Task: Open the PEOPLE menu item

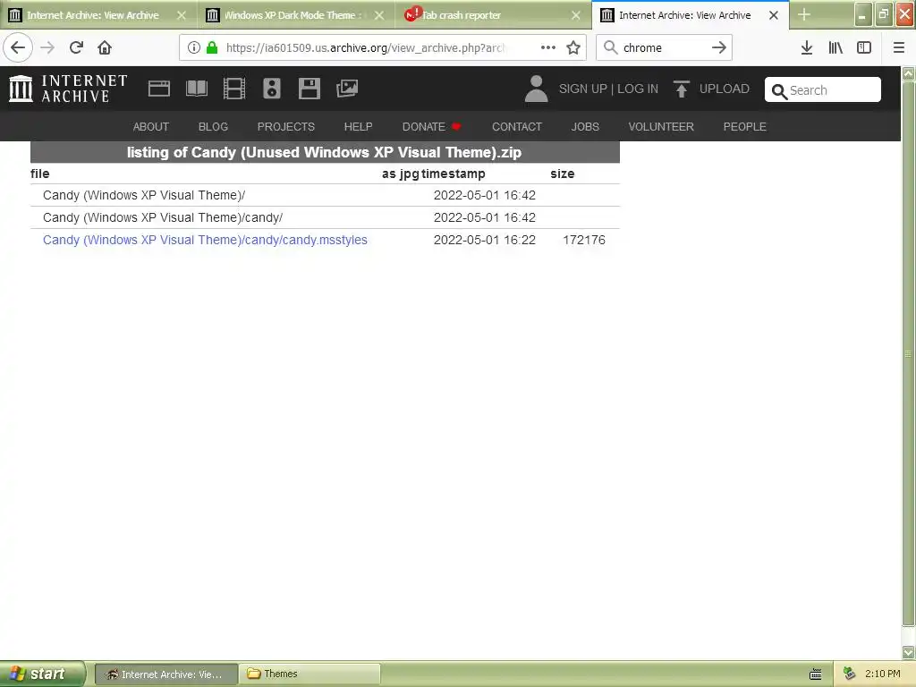Action: (745, 127)
